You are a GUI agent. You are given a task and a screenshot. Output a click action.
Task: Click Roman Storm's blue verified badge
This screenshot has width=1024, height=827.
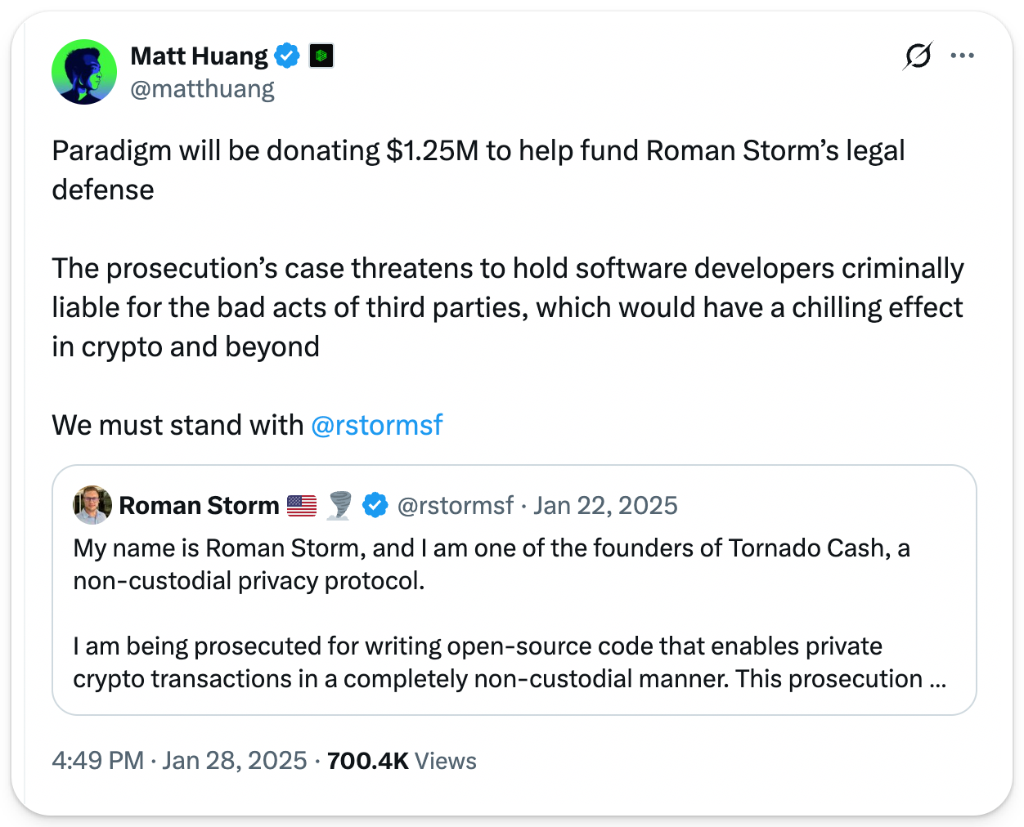pyautogui.click(x=375, y=506)
